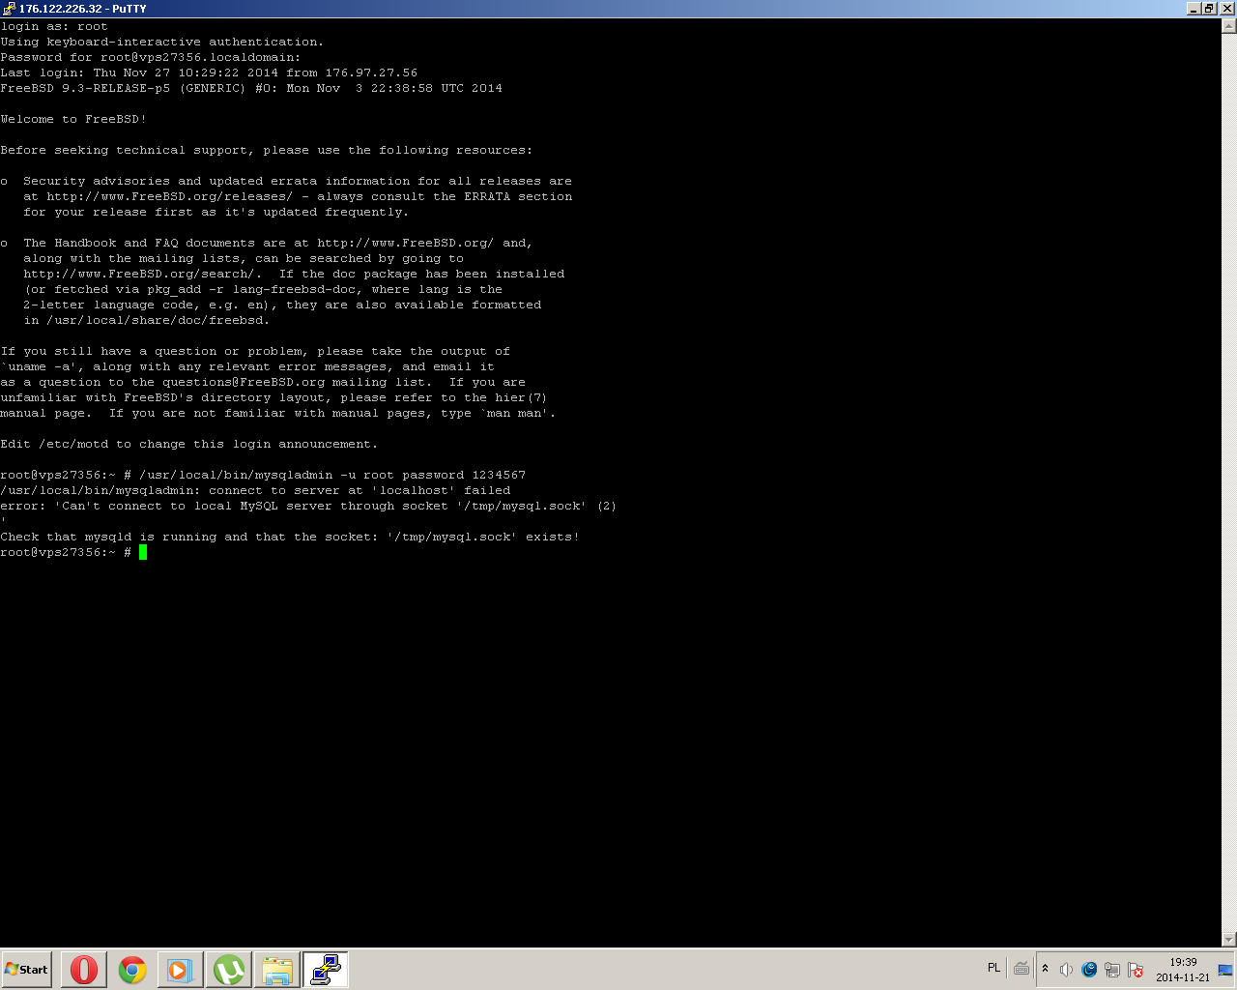Open the Action Center flag icon

point(1136,970)
